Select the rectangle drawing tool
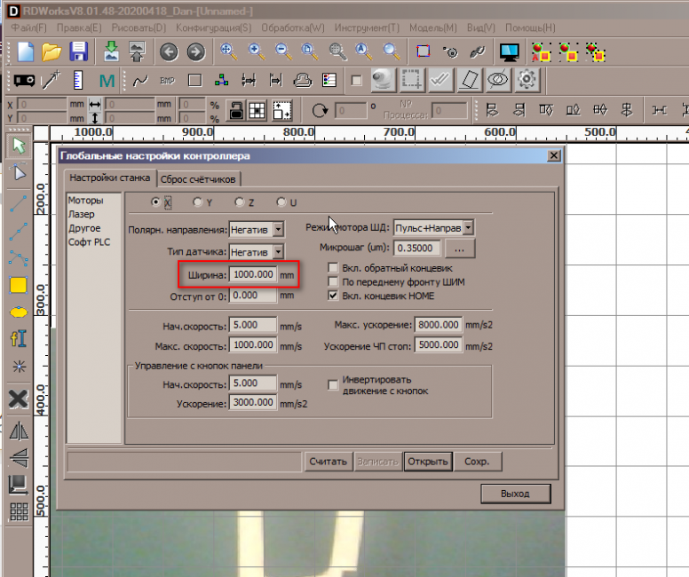689x577 pixels. coord(18,286)
